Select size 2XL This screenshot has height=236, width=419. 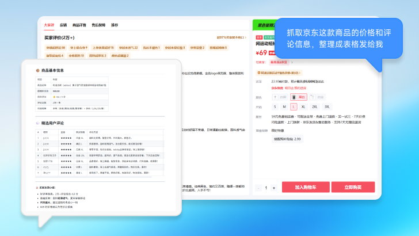314,106
